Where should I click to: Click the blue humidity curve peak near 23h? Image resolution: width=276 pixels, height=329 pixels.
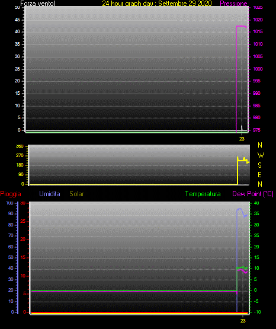pyautogui.click(x=239, y=209)
